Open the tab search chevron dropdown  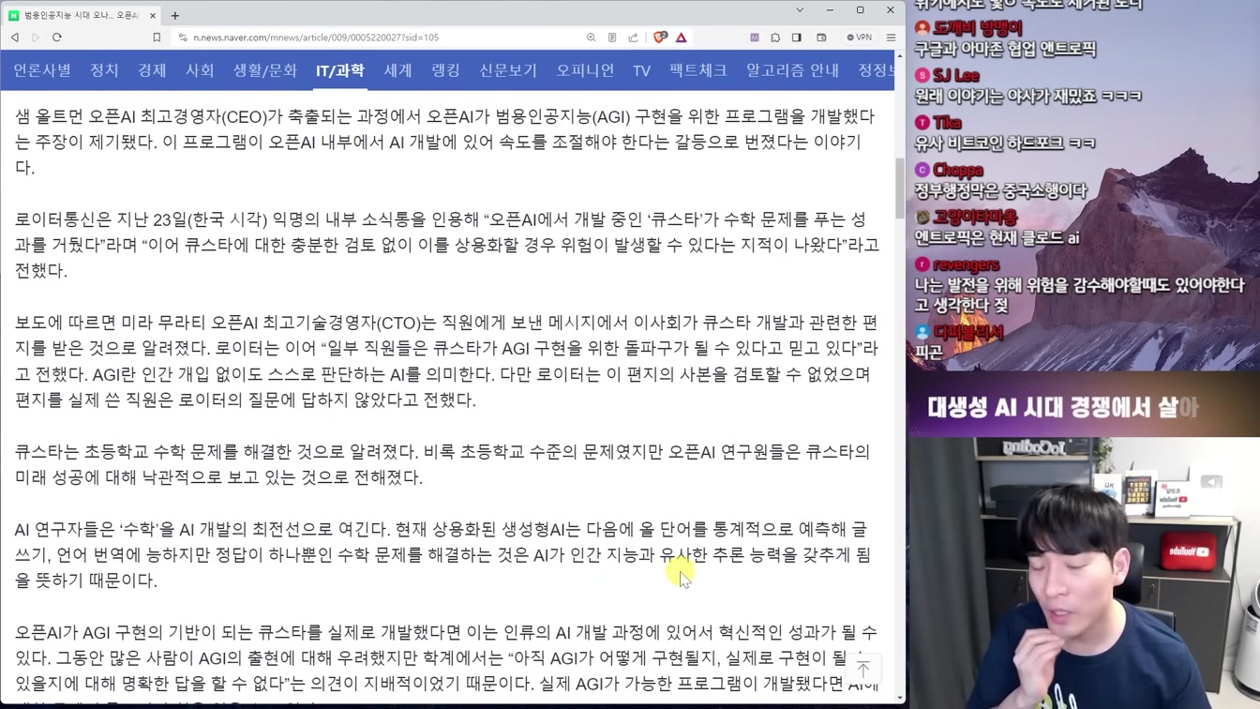[x=800, y=10]
